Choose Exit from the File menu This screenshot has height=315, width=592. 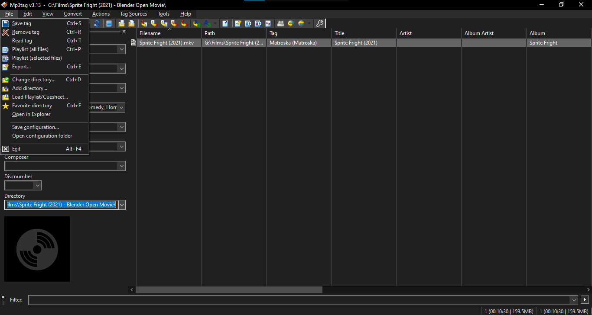[45, 149]
